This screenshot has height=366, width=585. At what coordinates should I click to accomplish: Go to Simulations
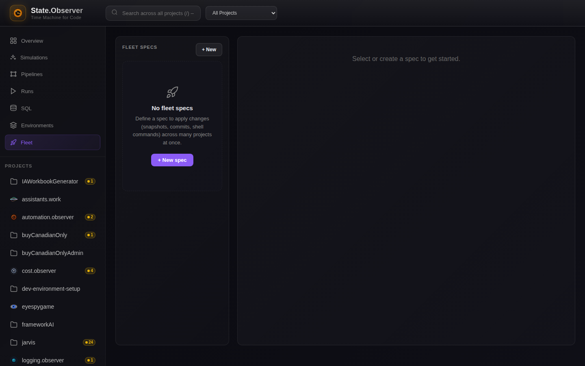pyautogui.click(x=53, y=57)
